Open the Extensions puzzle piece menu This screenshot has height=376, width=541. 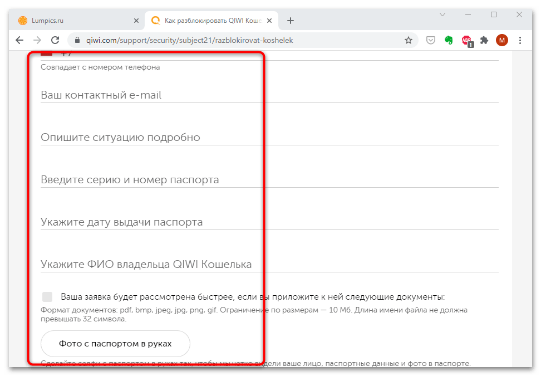[x=484, y=41]
